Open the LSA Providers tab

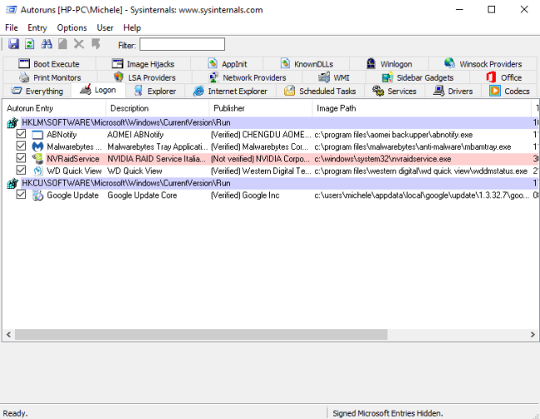tap(145, 77)
